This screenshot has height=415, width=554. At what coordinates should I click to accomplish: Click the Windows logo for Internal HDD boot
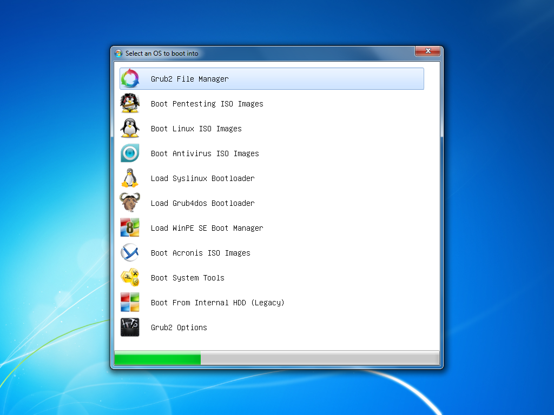130,302
